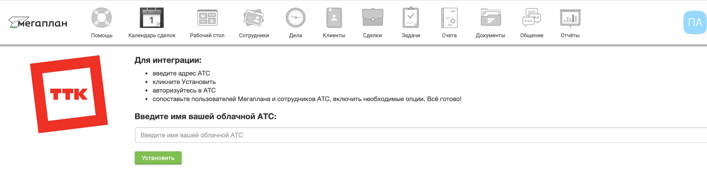This screenshot has height=176, width=707.
Task: Open the Помощь lifebuoy icon
Action: [x=102, y=18]
